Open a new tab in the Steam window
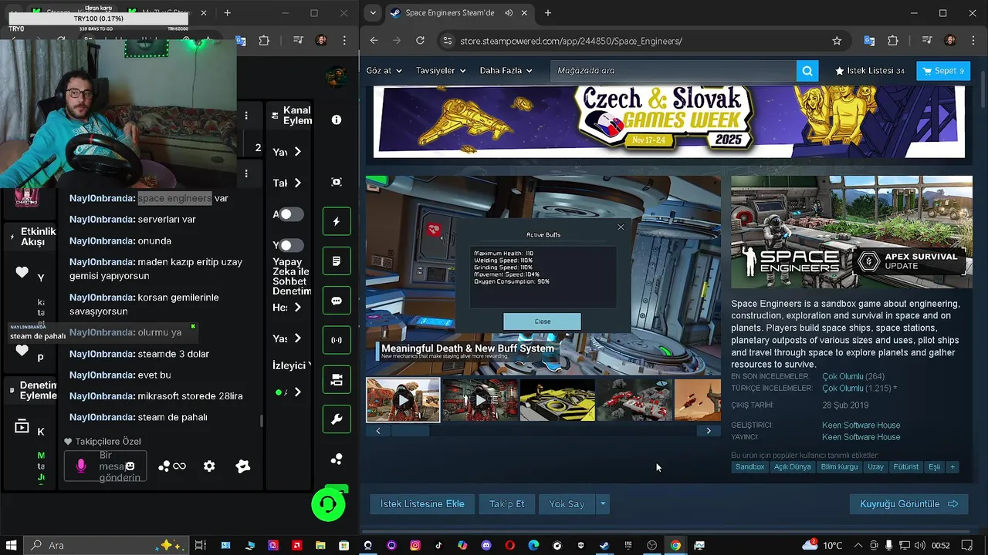Screen dimensions: 988x555 548,13
